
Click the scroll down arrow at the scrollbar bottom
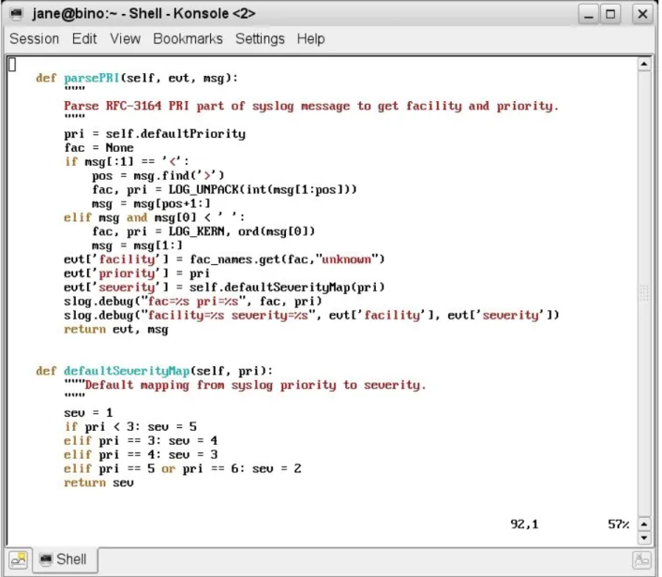click(644, 538)
